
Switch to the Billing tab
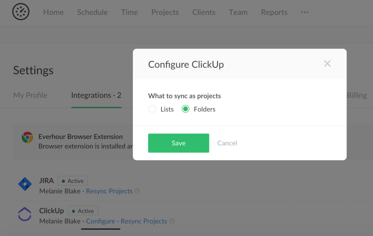(357, 95)
